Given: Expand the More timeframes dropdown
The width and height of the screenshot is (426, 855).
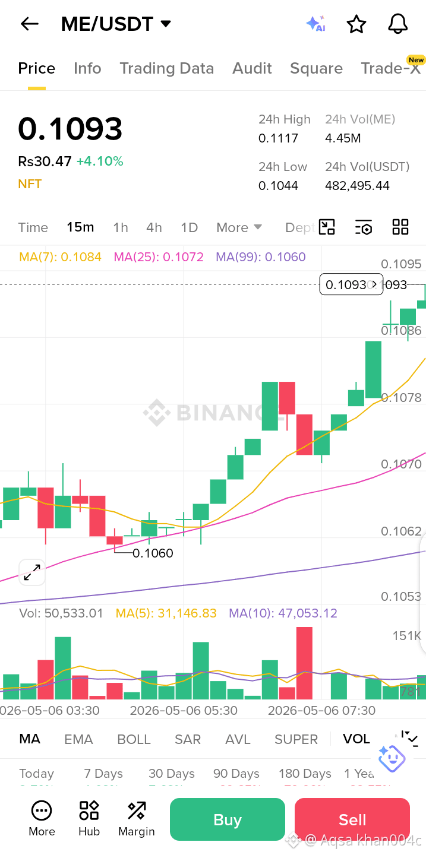Looking at the screenshot, I should pyautogui.click(x=239, y=227).
